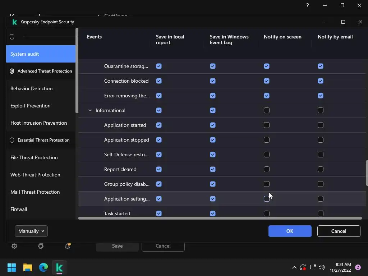Click Save in the background Settings window

[117, 246]
